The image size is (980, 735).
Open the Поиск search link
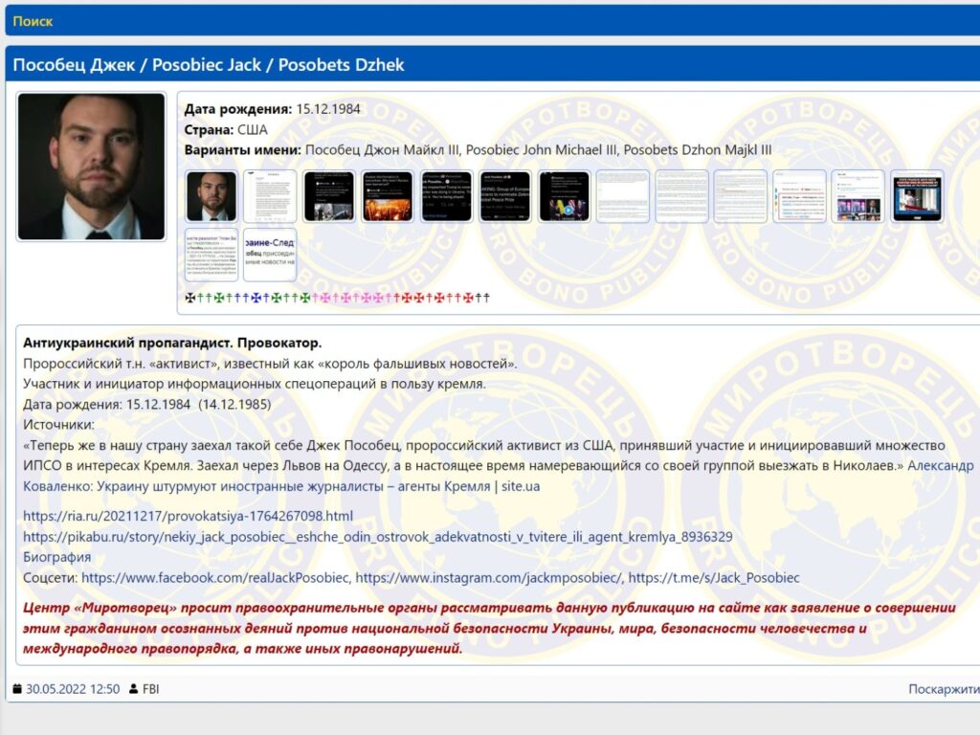(33, 21)
